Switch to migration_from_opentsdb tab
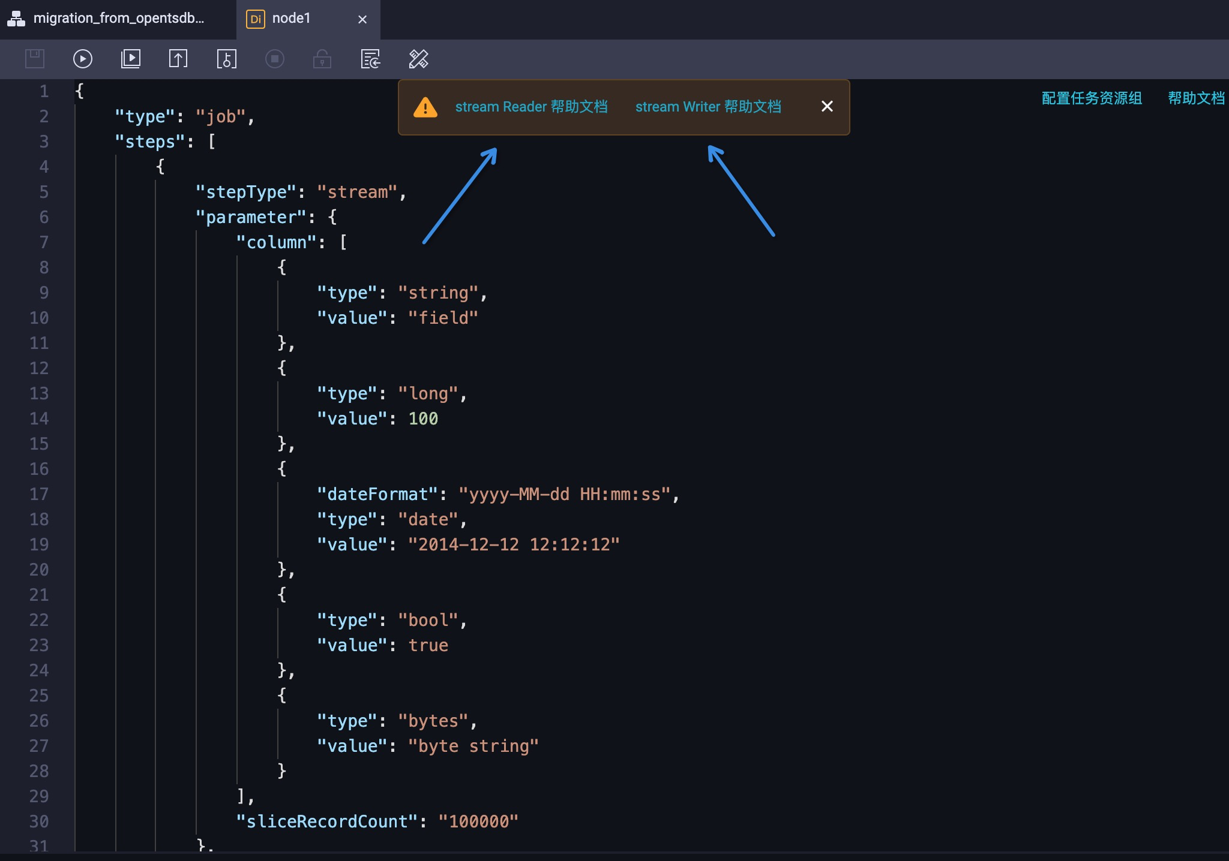Viewport: 1229px width, 861px height. (118, 19)
